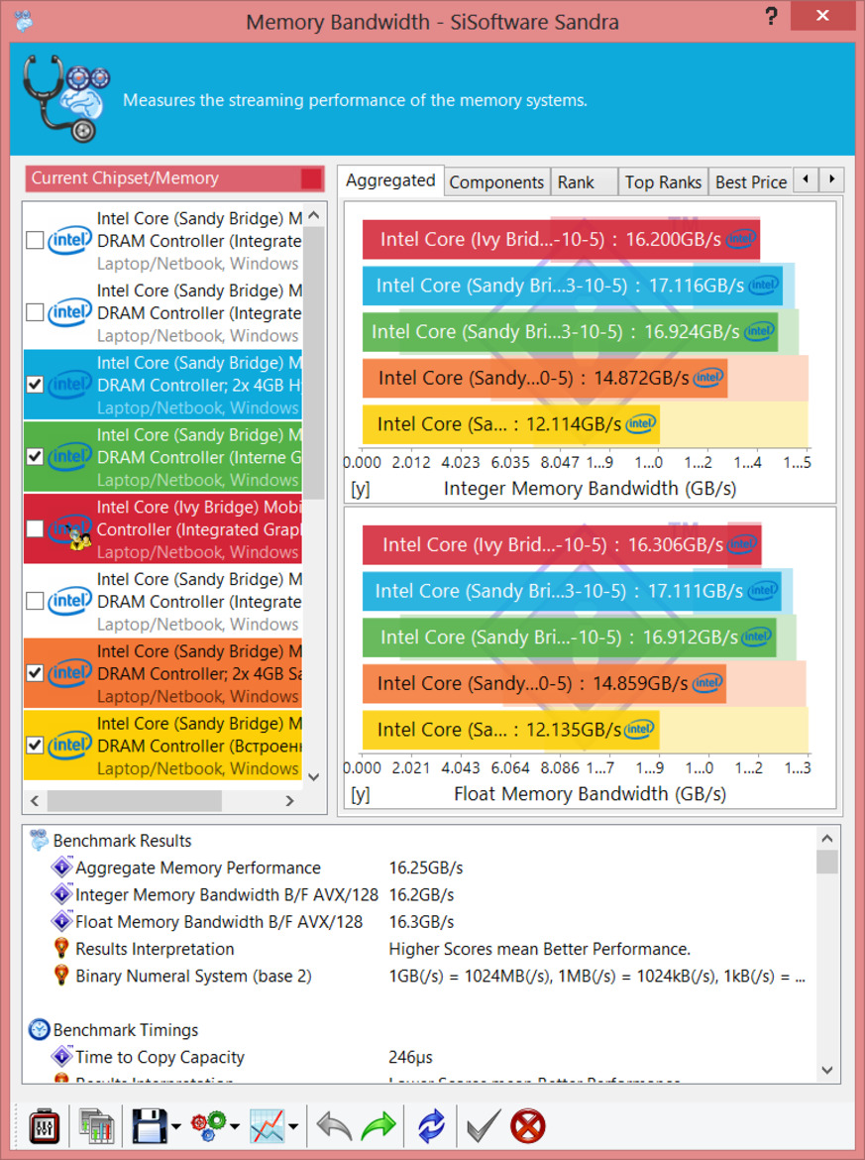This screenshot has height=1160, width=865.
Task: Click icon beside Time to Copy Capacity
Action: click(61, 1057)
